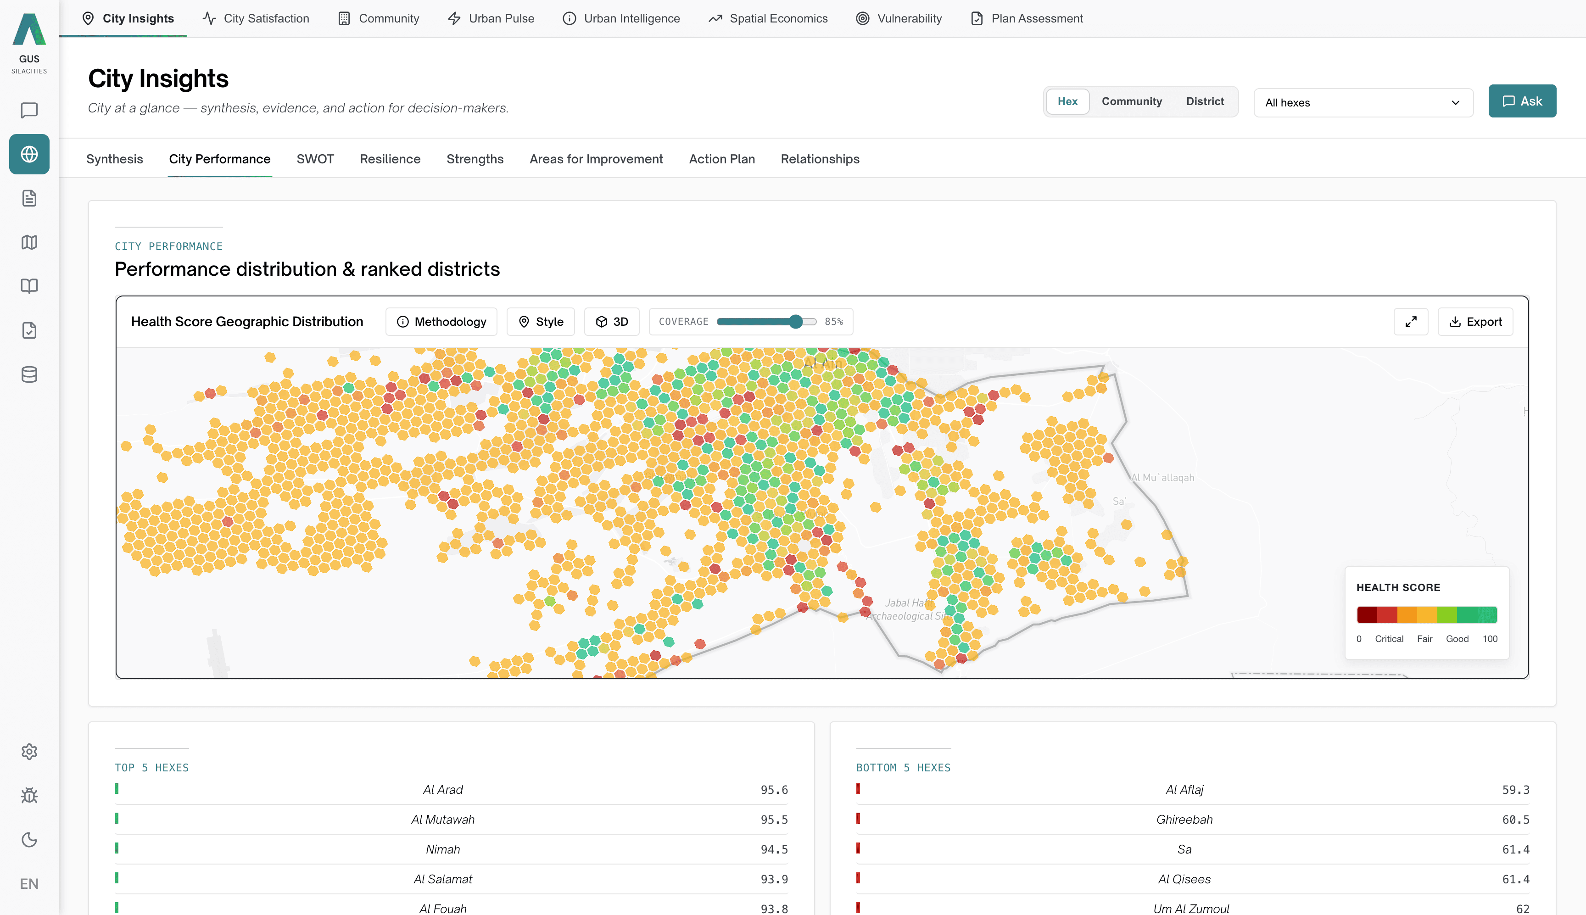Toggle dark mode moon icon
Image resolution: width=1586 pixels, height=915 pixels.
coord(29,840)
